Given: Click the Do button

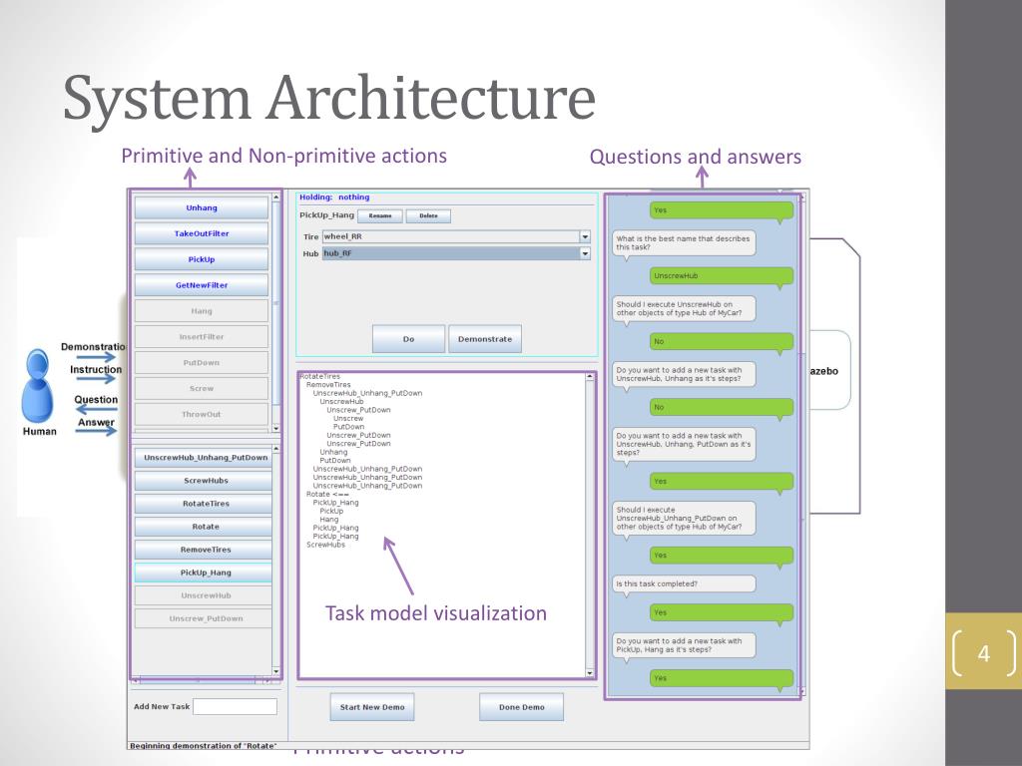Looking at the screenshot, I should pos(408,339).
